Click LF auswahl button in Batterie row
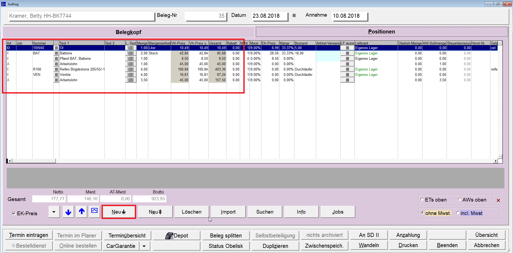The image size is (513, 253). pyautogui.click(x=348, y=53)
